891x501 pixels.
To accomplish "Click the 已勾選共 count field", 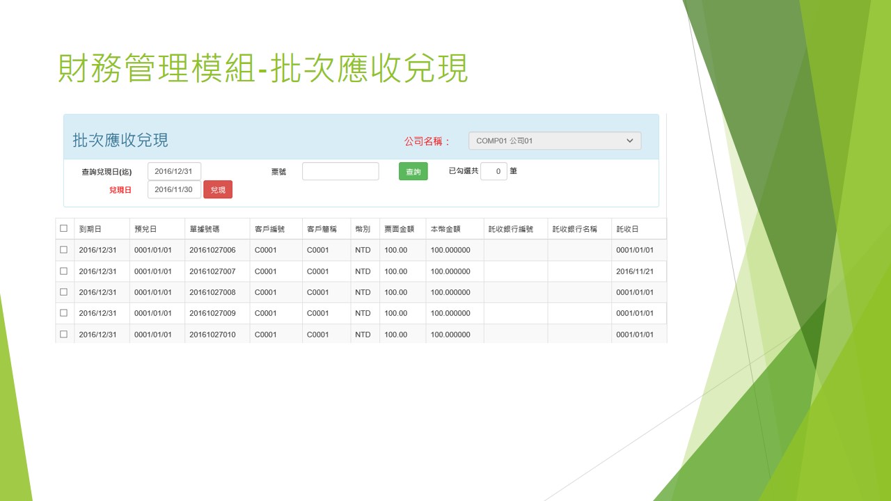I will (494, 171).
